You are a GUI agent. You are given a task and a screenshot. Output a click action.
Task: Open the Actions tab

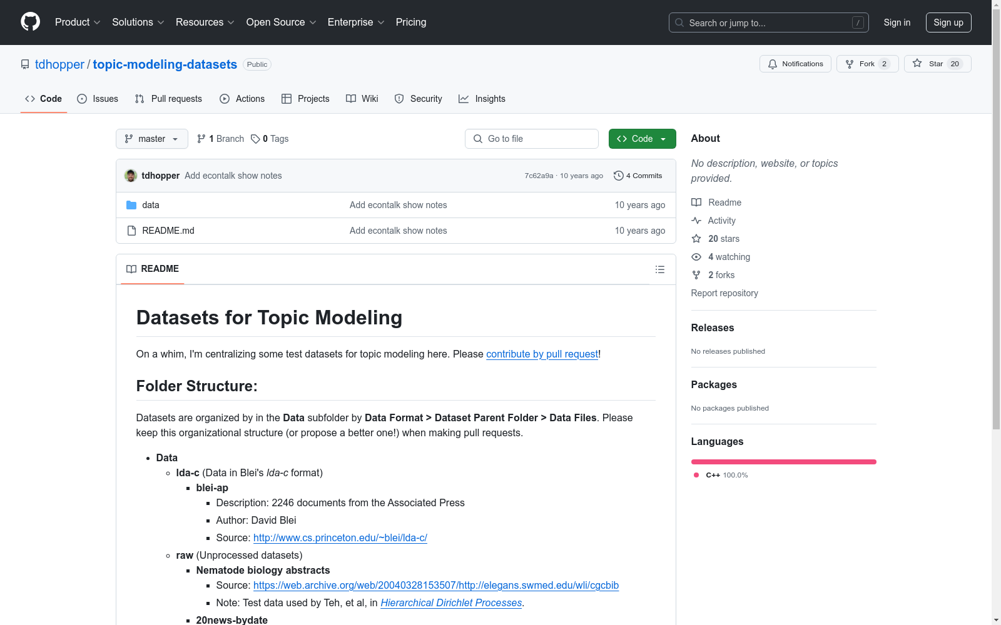(x=242, y=99)
